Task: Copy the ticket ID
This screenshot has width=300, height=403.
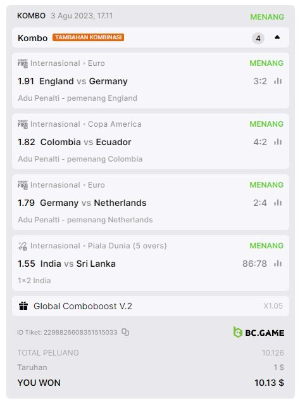Action: click(125, 332)
